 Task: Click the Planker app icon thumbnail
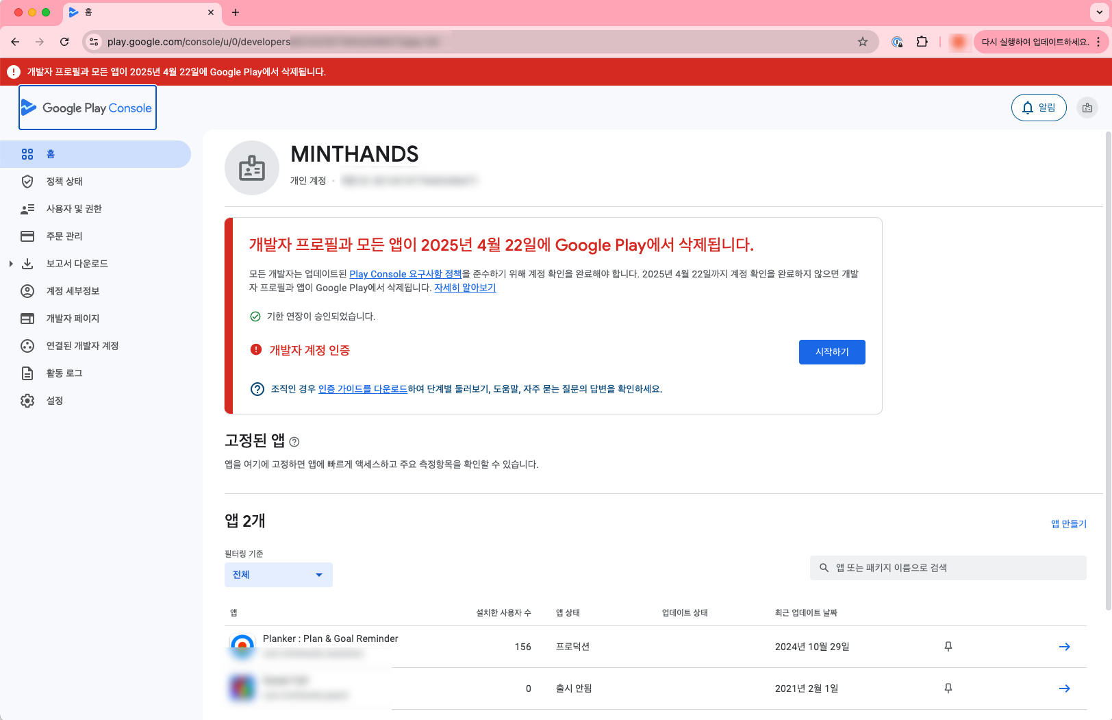(x=242, y=647)
